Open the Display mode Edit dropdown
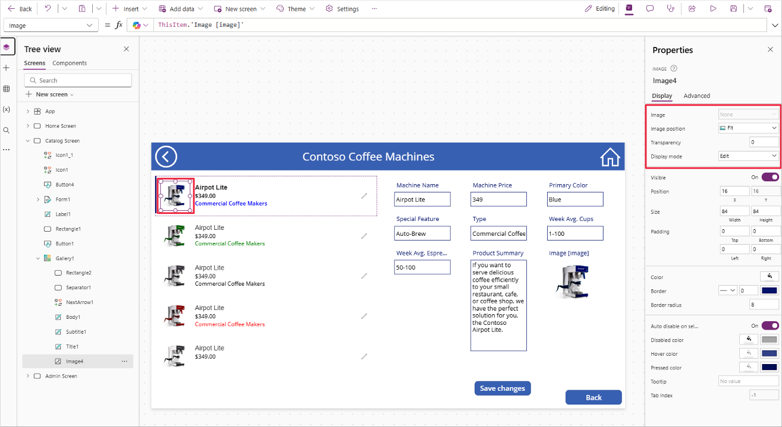 click(x=748, y=156)
